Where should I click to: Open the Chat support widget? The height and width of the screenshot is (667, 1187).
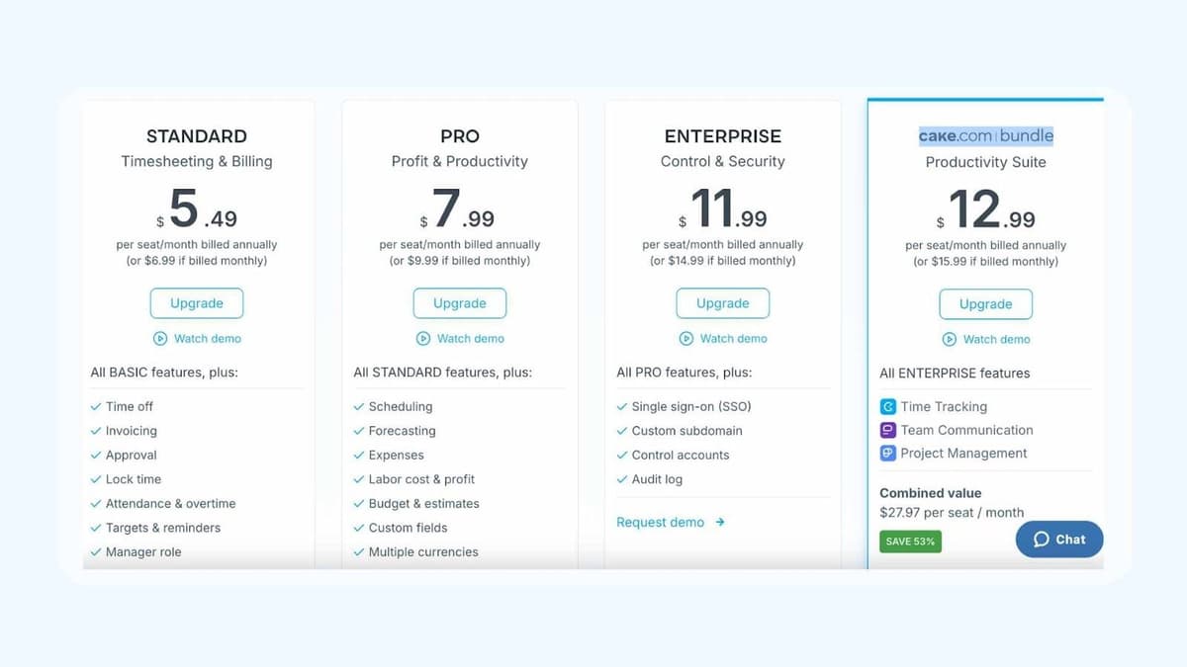tap(1059, 540)
